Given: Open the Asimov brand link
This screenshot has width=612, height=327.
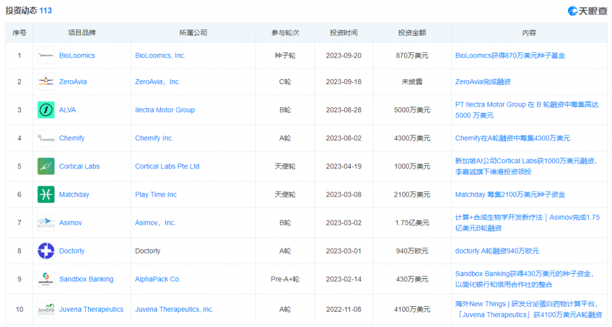Looking at the screenshot, I should click(70, 222).
